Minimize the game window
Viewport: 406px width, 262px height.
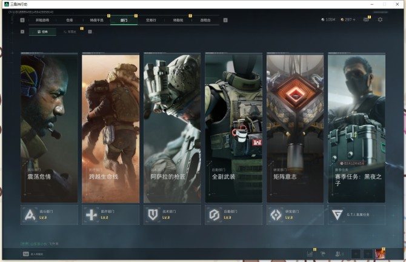[x=372, y=4]
